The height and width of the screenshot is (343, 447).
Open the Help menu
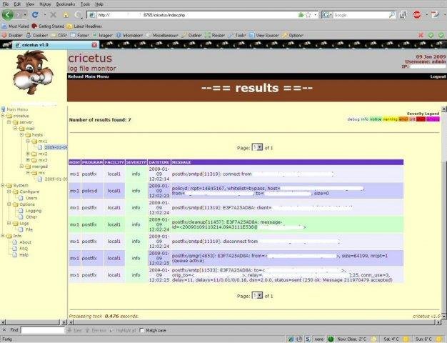click(x=99, y=4)
